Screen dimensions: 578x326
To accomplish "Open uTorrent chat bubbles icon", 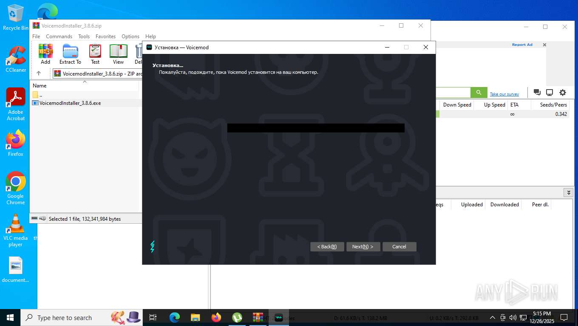I will click(x=537, y=93).
